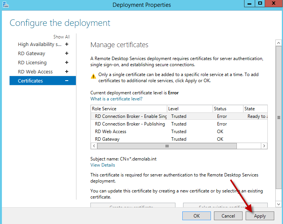This screenshot has height=224, width=283.
Task: Sort table by Status column header
Action: pyautogui.click(x=227, y=109)
